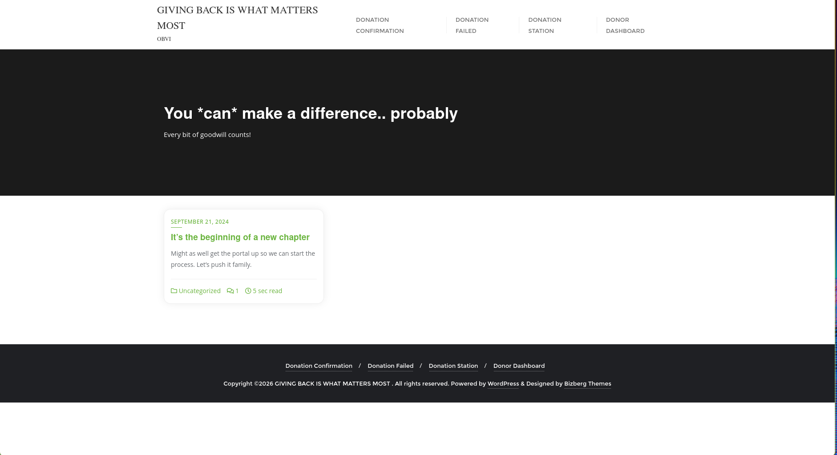This screenshot has width=837, height=455.
Task: Click the comment bubble icon on the post
Action: point(230,290)
